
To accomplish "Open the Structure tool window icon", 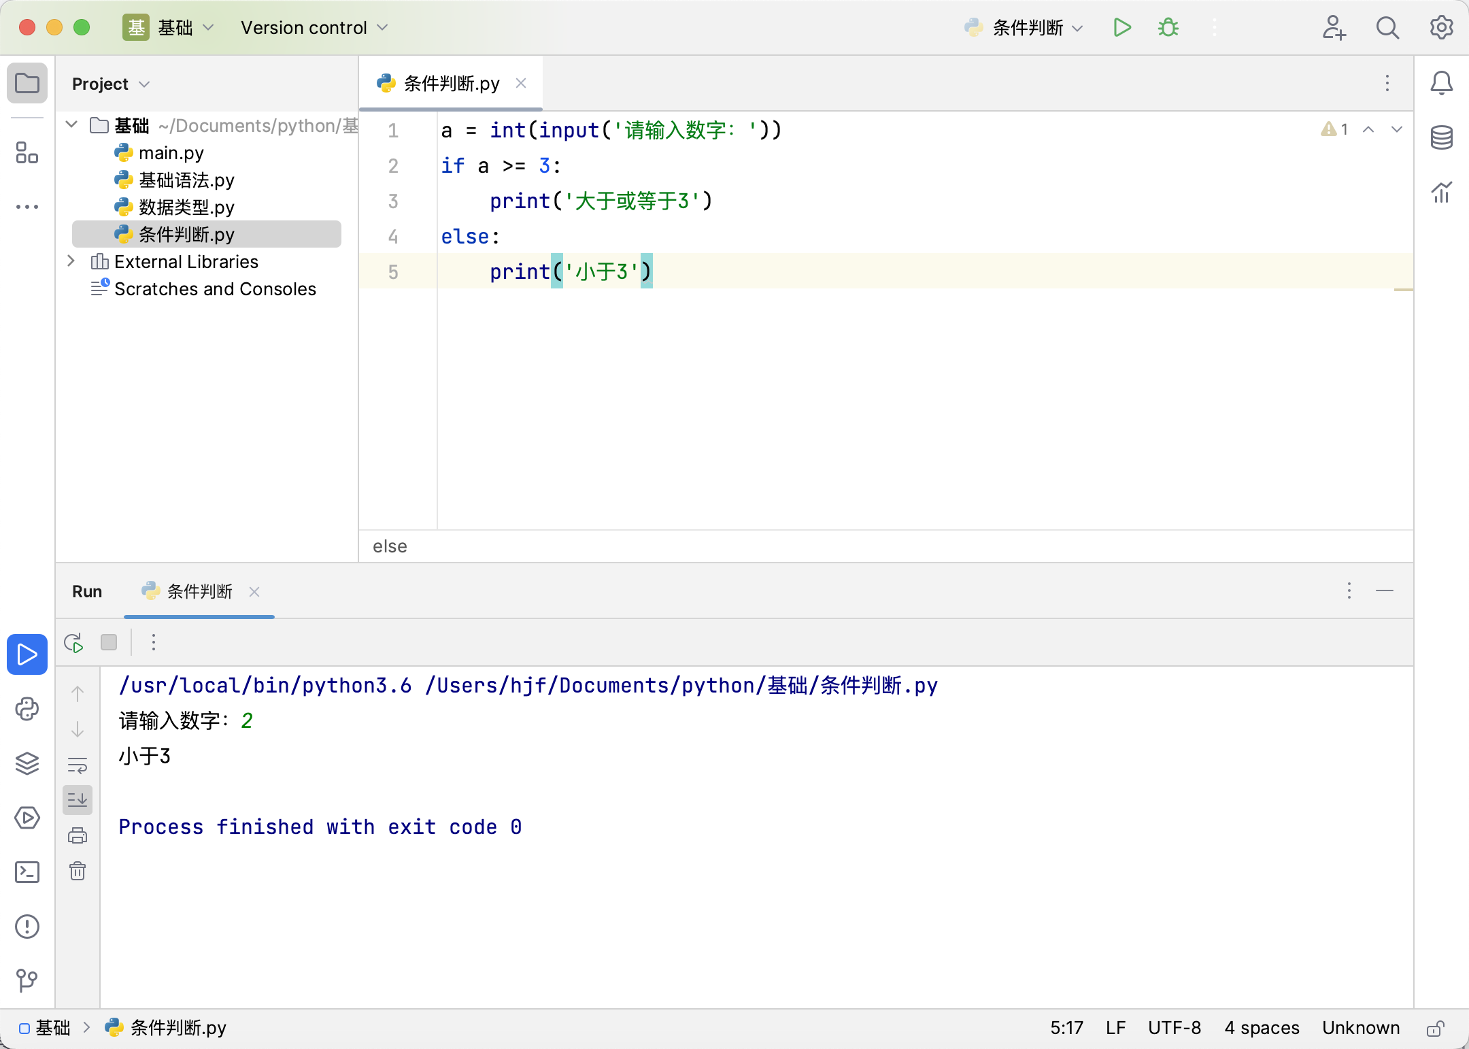I will [x=27, y=153].
